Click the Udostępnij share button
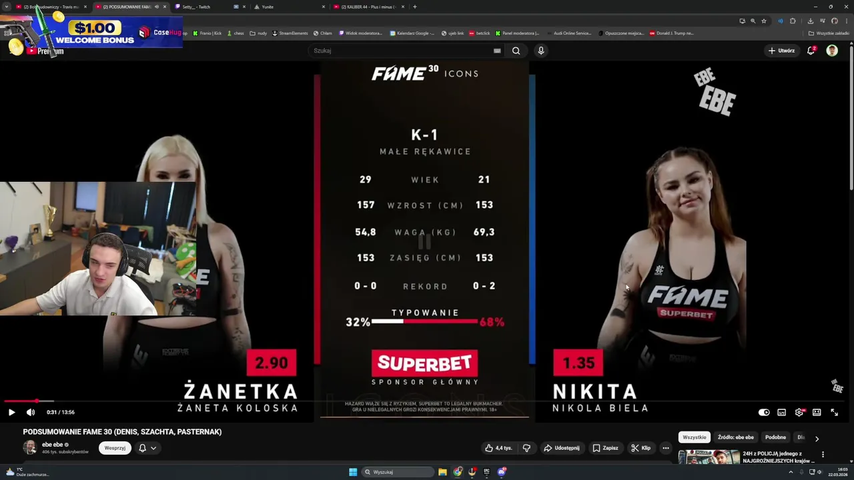Screen dimensions: 854x480 coord(561,448)
